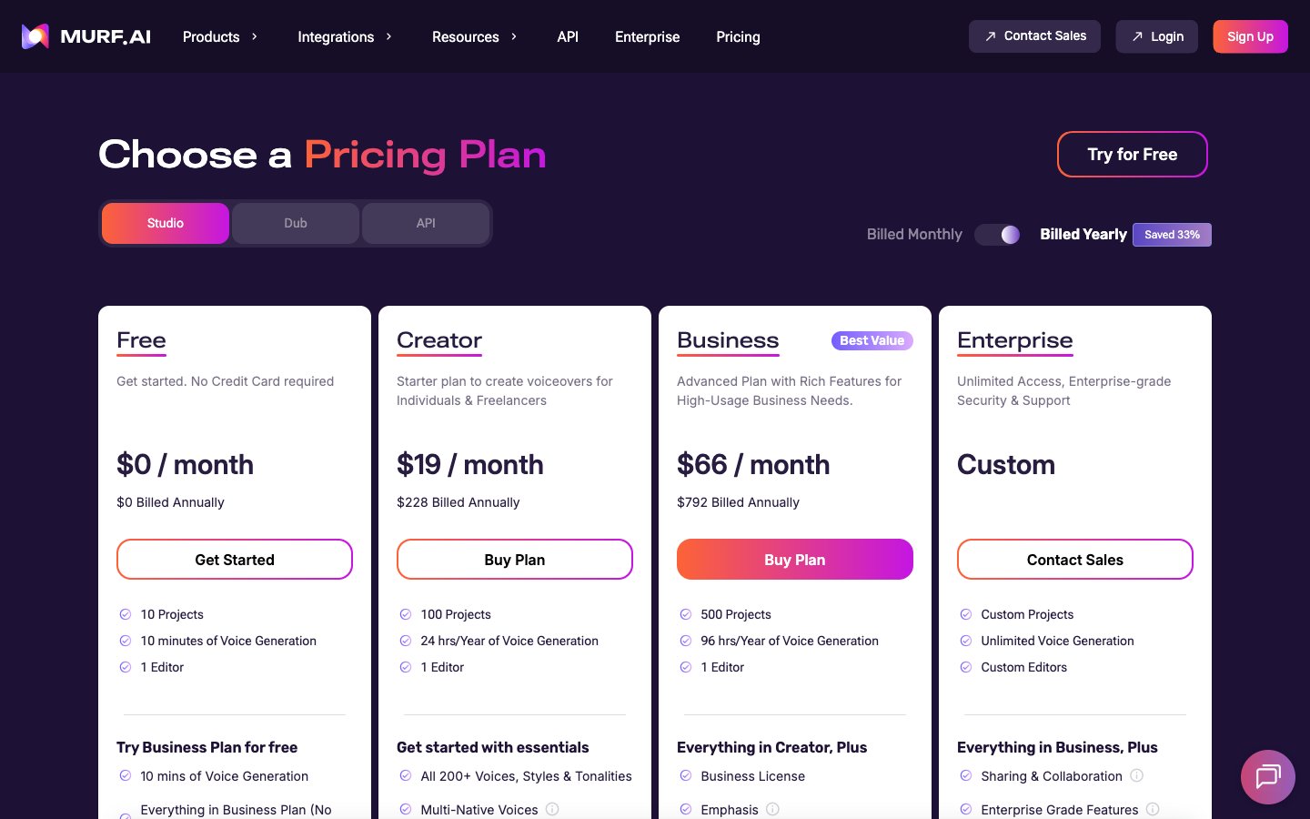Screen dimensions: 1310x819
Task: Click Contact Sales in the Enterprise card
Action: pyautogui.click(x=1074, y=560)
